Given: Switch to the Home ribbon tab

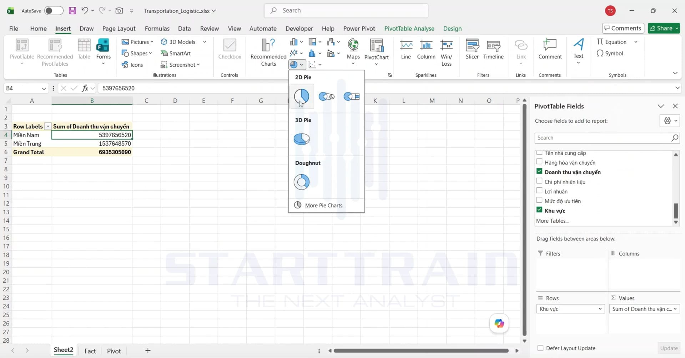Looking at the screenshot, I should click(38, 29).
